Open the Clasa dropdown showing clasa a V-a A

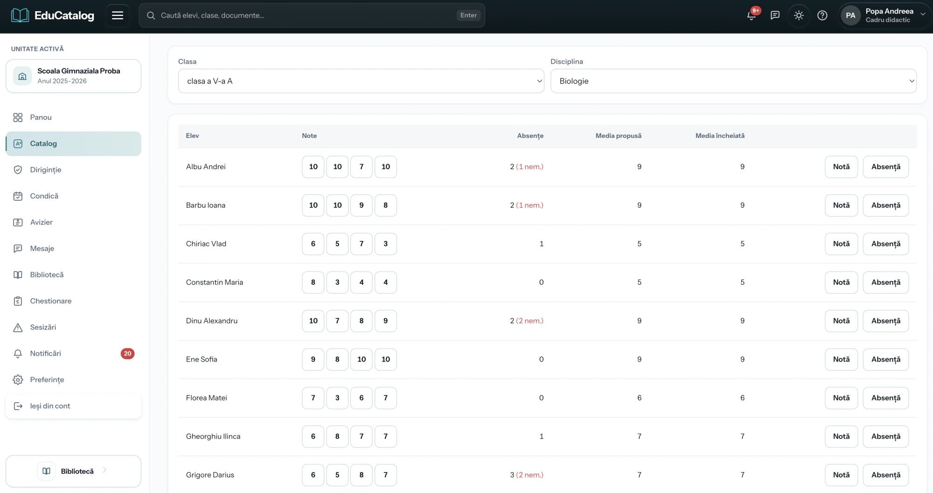(x=361, y=81)
